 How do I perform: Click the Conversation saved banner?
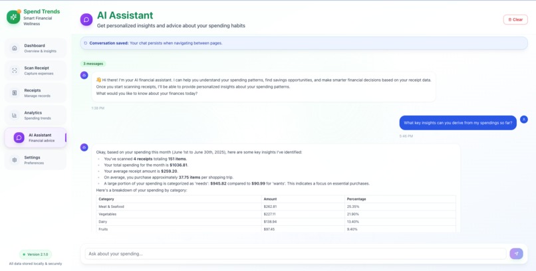coord(304,43)
